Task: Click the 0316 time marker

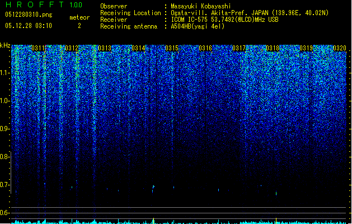Action: [205, 48]
